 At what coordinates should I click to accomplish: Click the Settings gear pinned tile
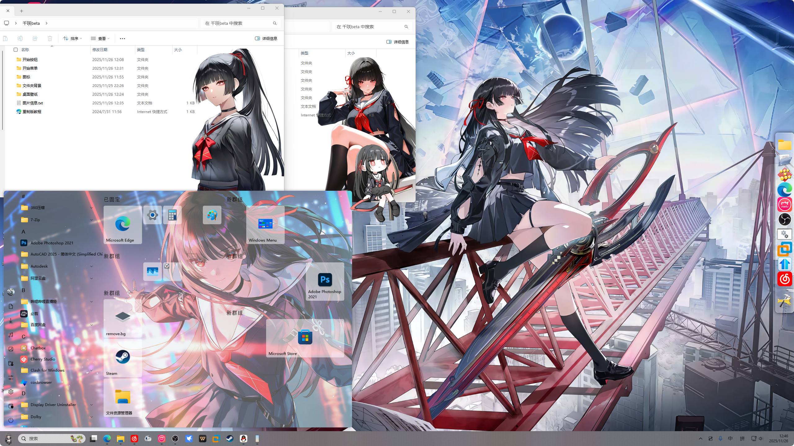[x=152, y=215]
